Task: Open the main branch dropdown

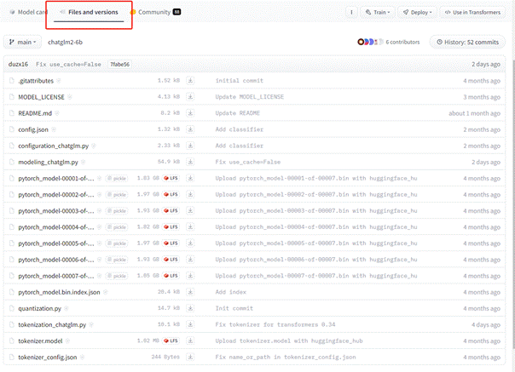Action: point(22,42)
